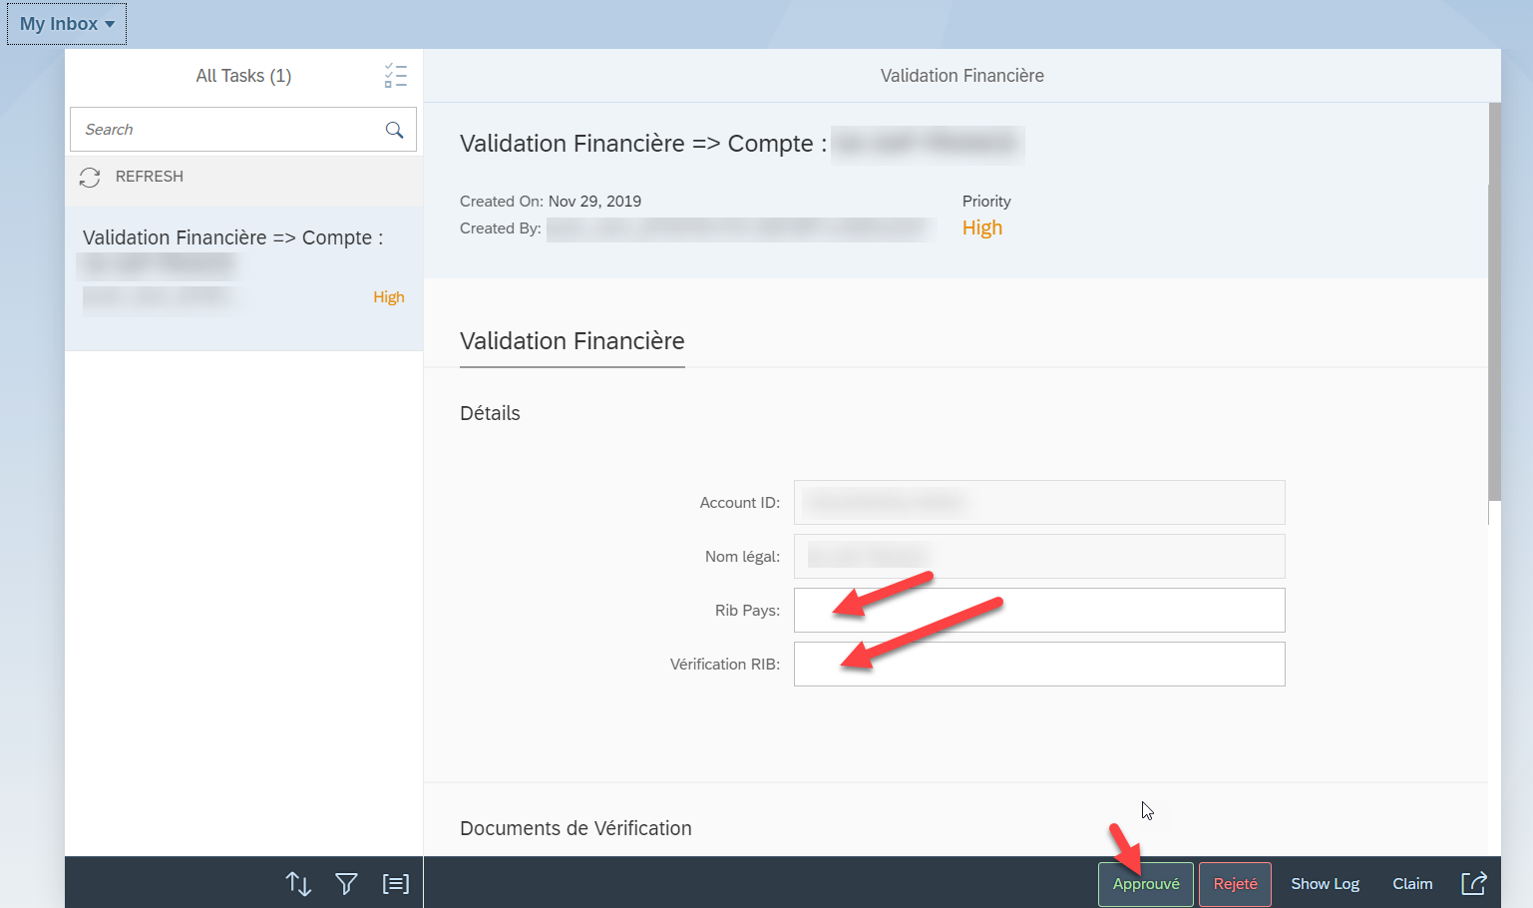Screen dimensions: 1533x908
Task: Claim the task via Claim button
Action: [1412, 883]
